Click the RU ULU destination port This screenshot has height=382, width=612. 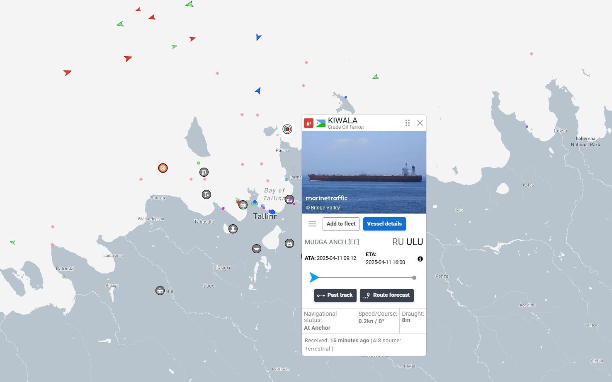click(407, 242)
